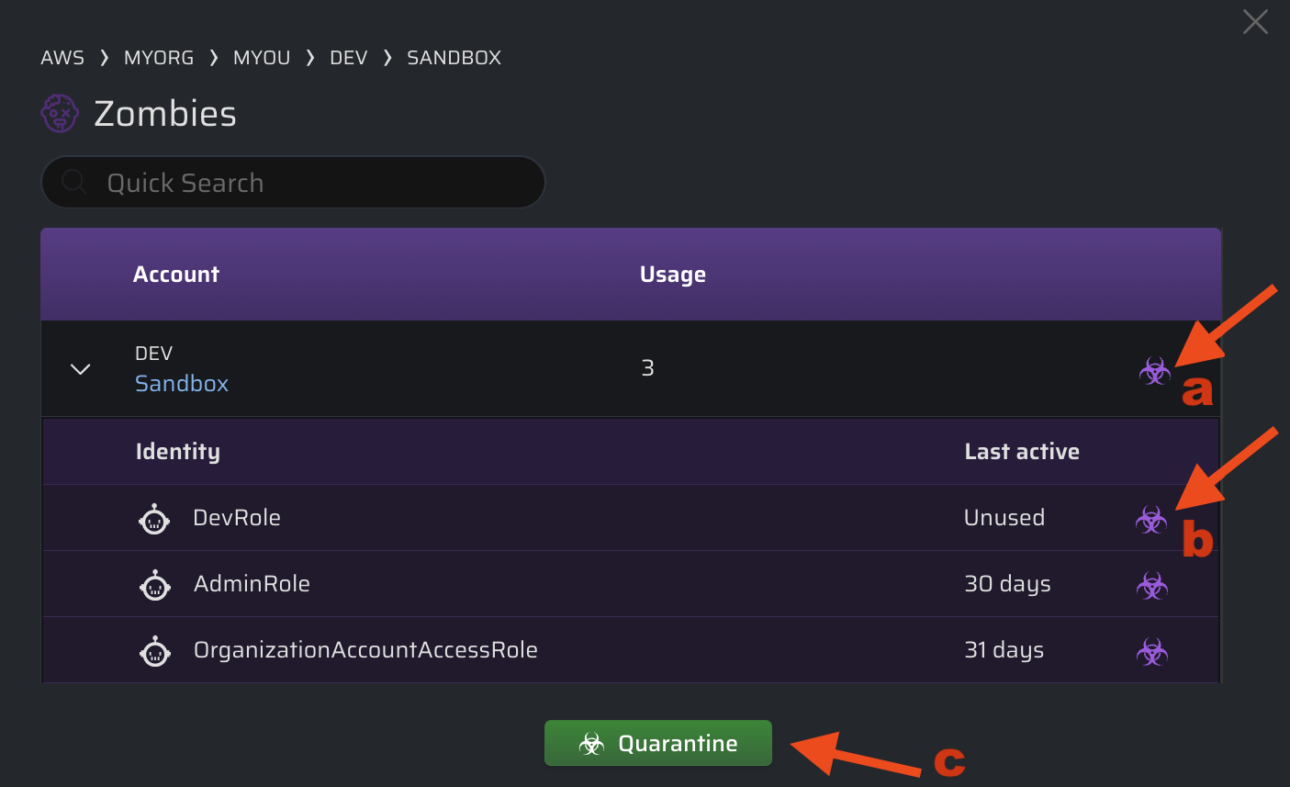Sort the table by Account column header

coord(176,275)
